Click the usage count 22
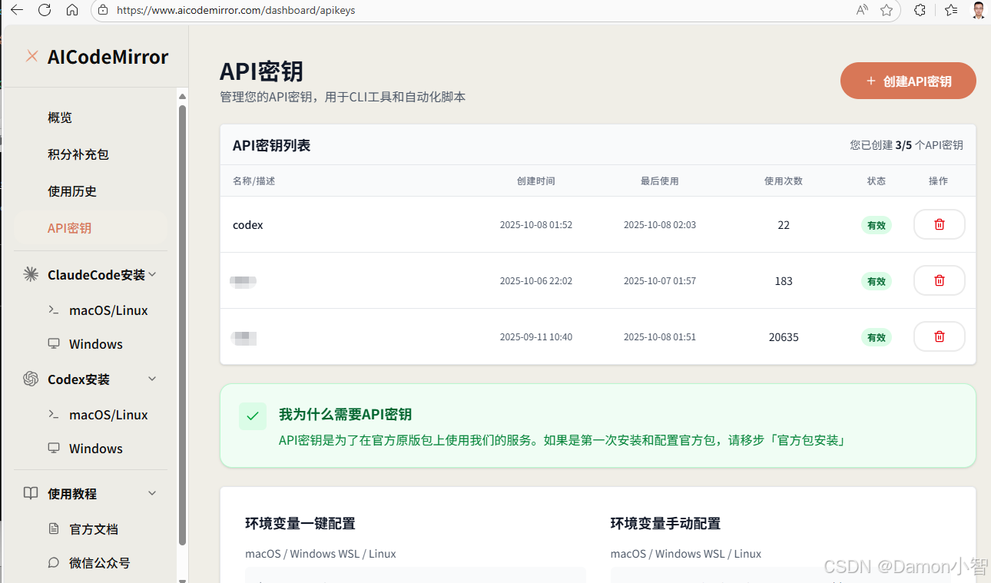This screenshot has width=991, height=583. coord(784,225)
